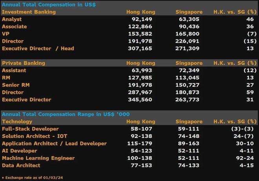Click Application Architect Hong Kong range 115-179

[x=140, y=143]
